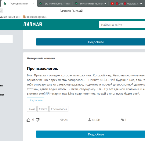The width and height of the screenshot is (145, 141).
Task: Focus the 'Найти на сайте' search field
Action: [122, 25]
